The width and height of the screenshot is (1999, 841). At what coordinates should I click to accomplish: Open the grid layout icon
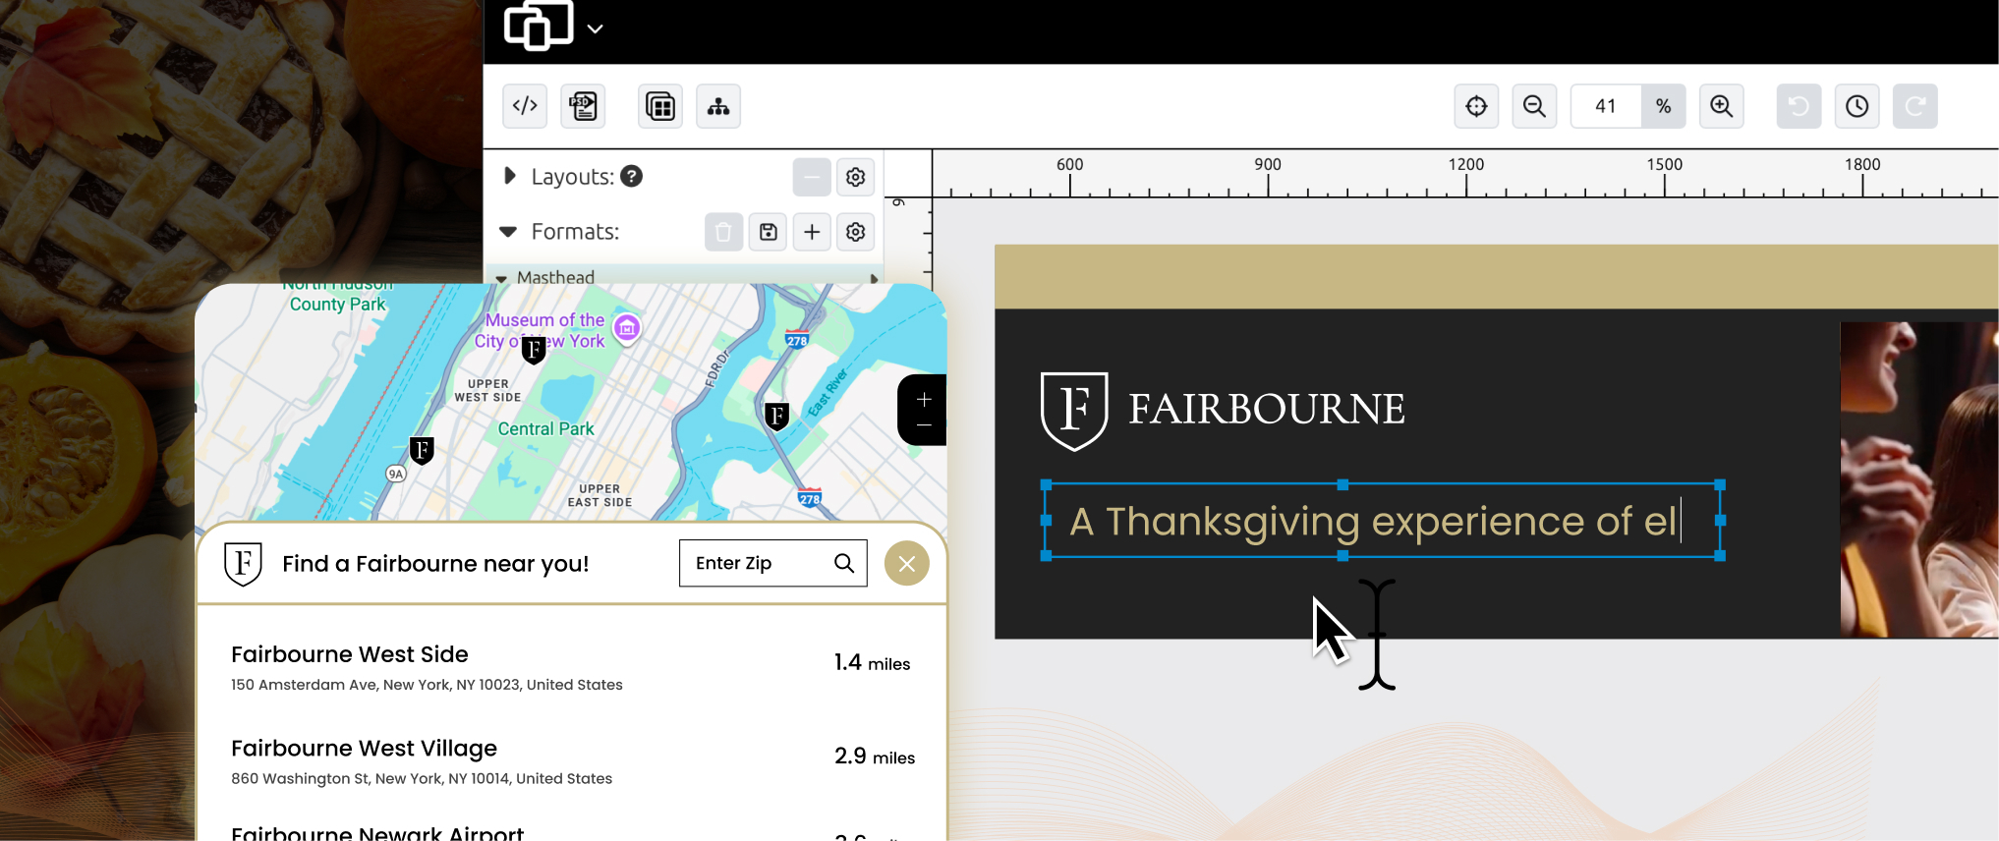click(660, 106)
